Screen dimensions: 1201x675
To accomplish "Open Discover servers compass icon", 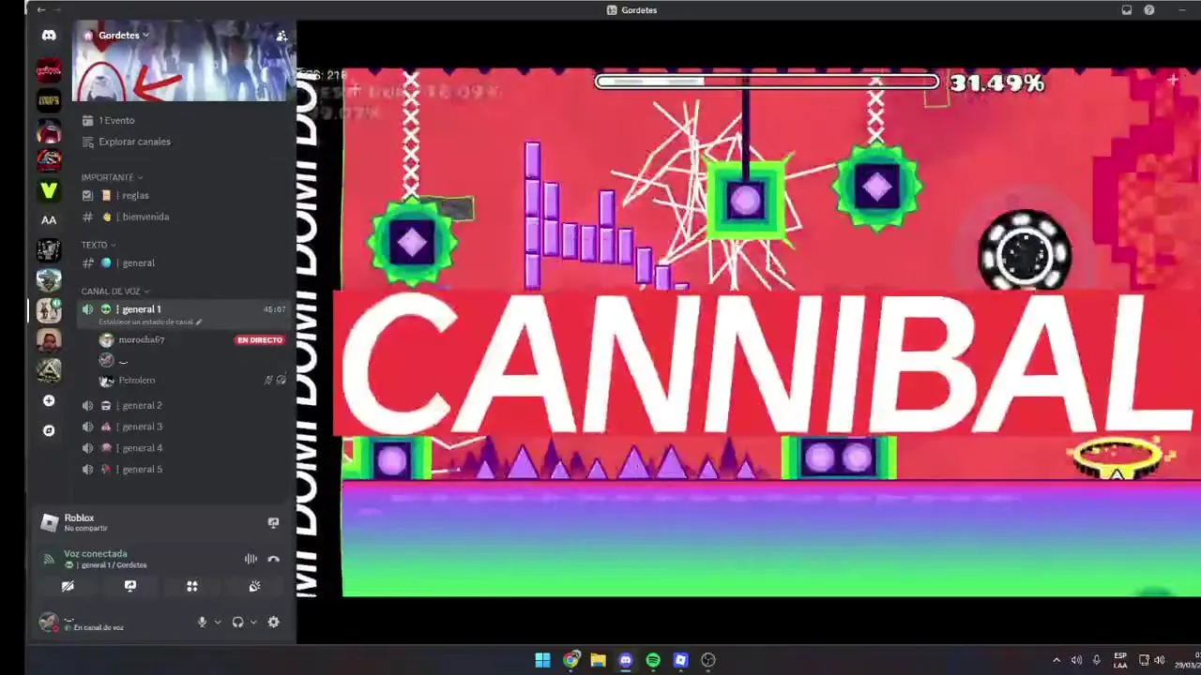I will point(49,430).
